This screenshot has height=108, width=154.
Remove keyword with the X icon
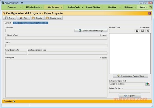click(143, 31)
